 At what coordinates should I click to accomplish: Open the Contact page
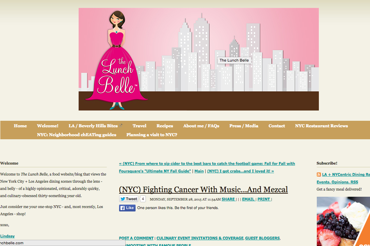(x=277, y=126)
